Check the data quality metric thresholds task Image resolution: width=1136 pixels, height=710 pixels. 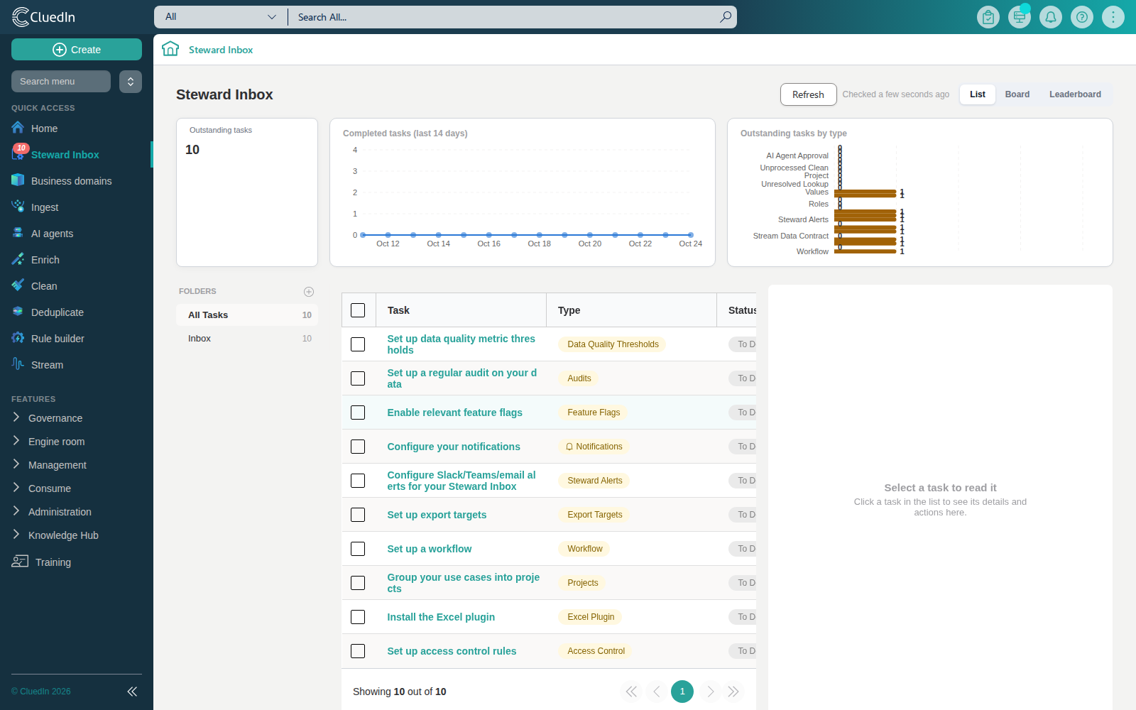click(358, 344)
